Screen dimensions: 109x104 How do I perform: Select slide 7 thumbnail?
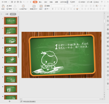point(11,79)
